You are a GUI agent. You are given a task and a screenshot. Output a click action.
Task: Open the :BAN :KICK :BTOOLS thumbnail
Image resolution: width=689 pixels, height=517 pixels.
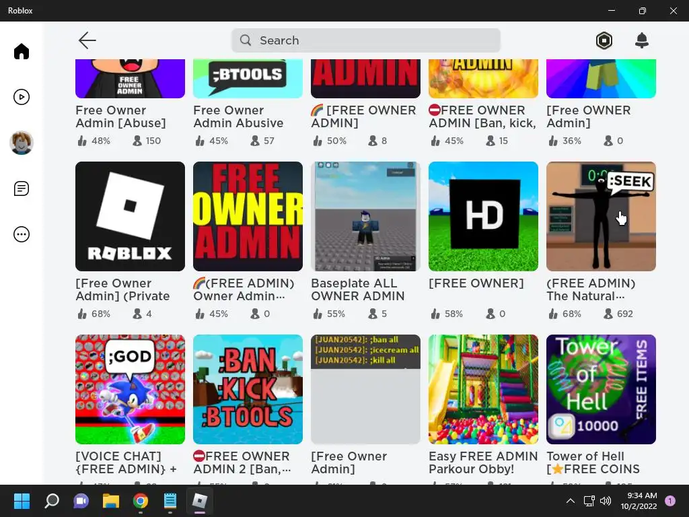pos(248,390)
